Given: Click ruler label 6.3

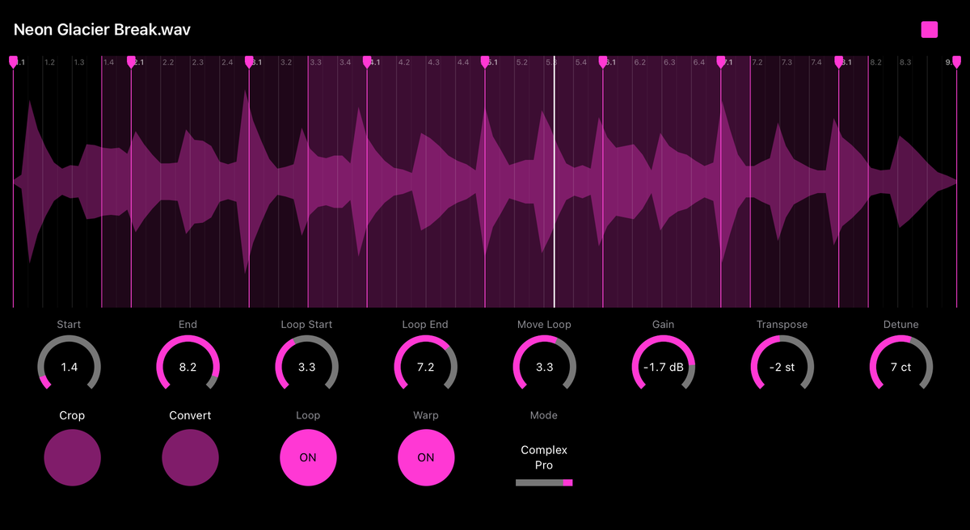Looking at the screenshot, I should [x=669, y=62].
